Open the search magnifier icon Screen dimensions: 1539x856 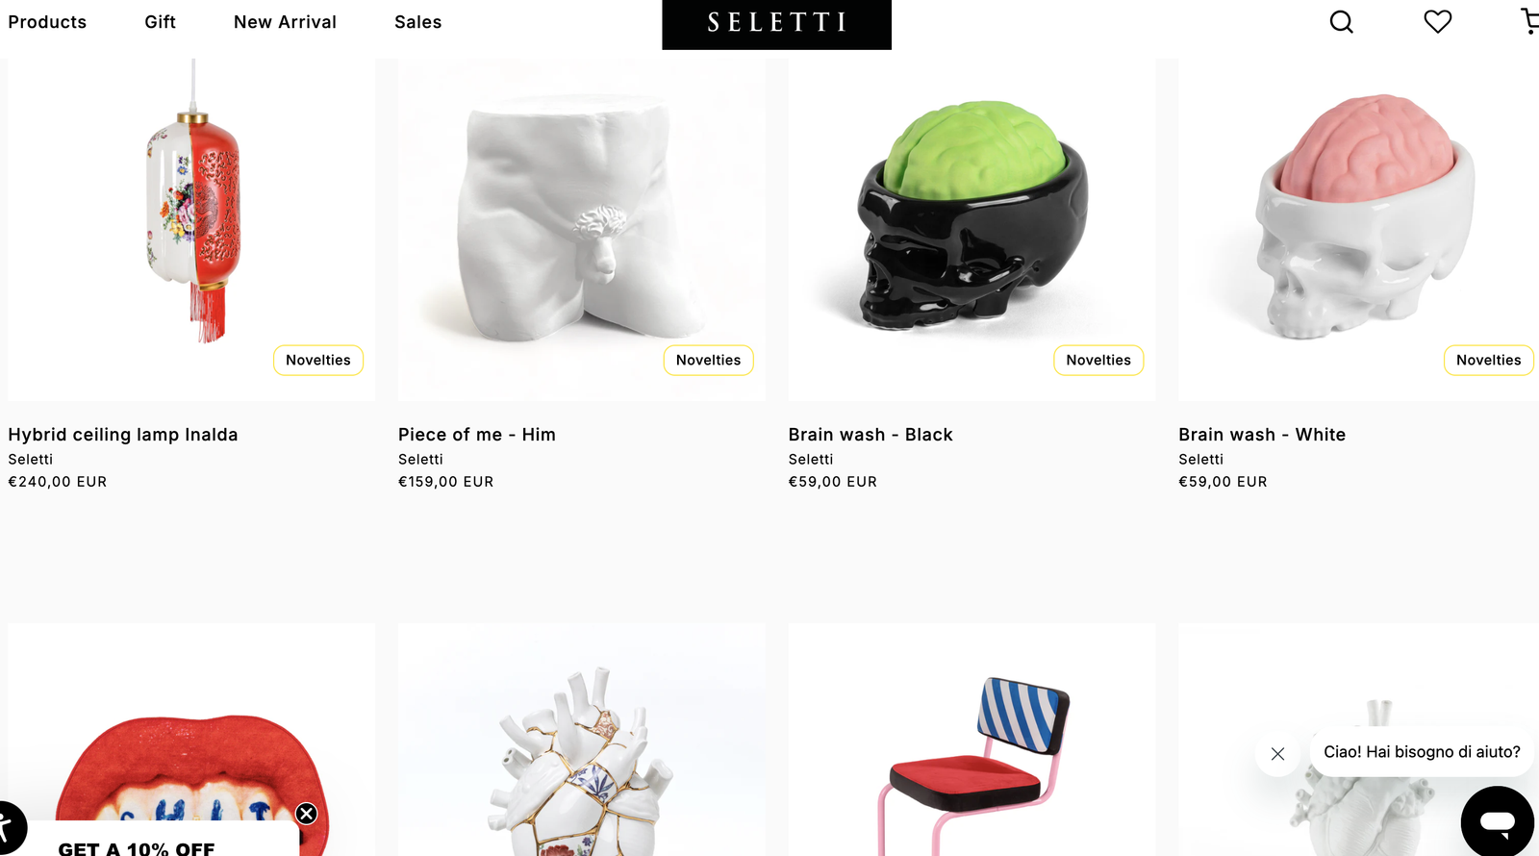coord(1341,22)
